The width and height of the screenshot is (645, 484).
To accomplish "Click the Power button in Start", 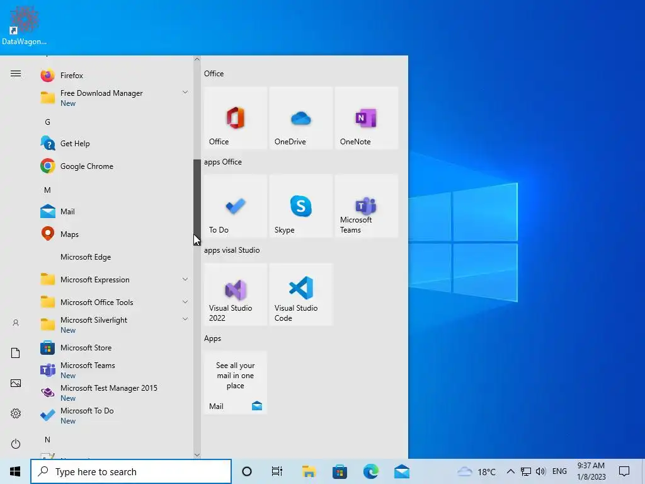I will point(16,444).
